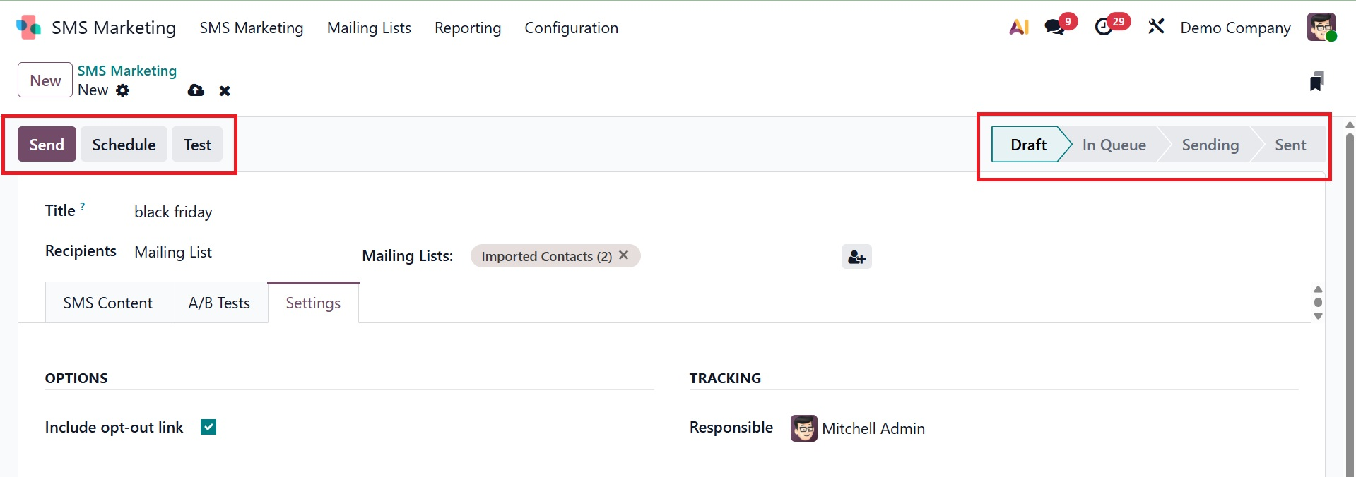Open the Reporting menu

point(468,28)
